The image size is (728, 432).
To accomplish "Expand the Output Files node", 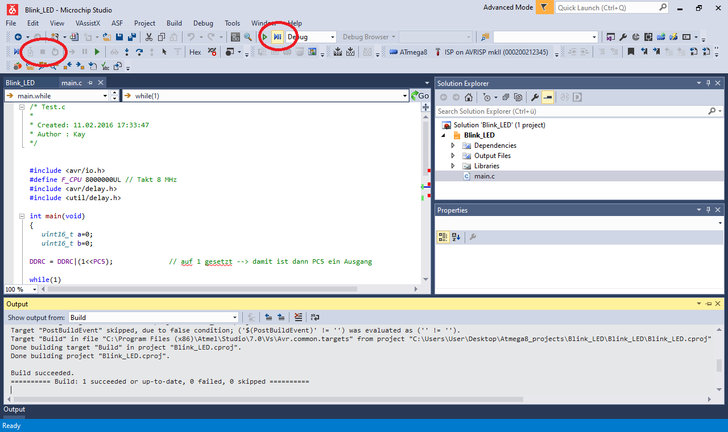I will [x=453, y=156].
